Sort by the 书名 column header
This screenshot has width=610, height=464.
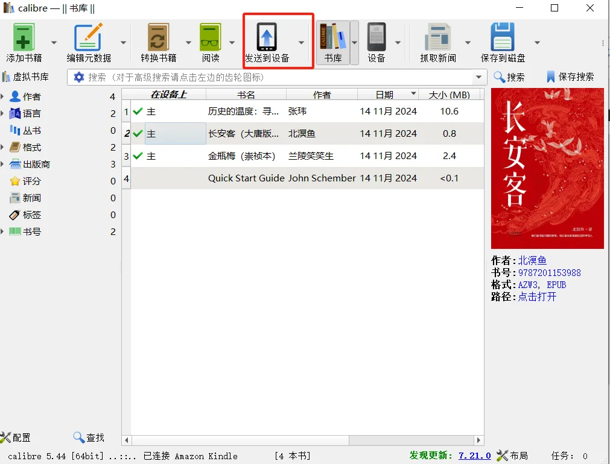tap(246, 95)
